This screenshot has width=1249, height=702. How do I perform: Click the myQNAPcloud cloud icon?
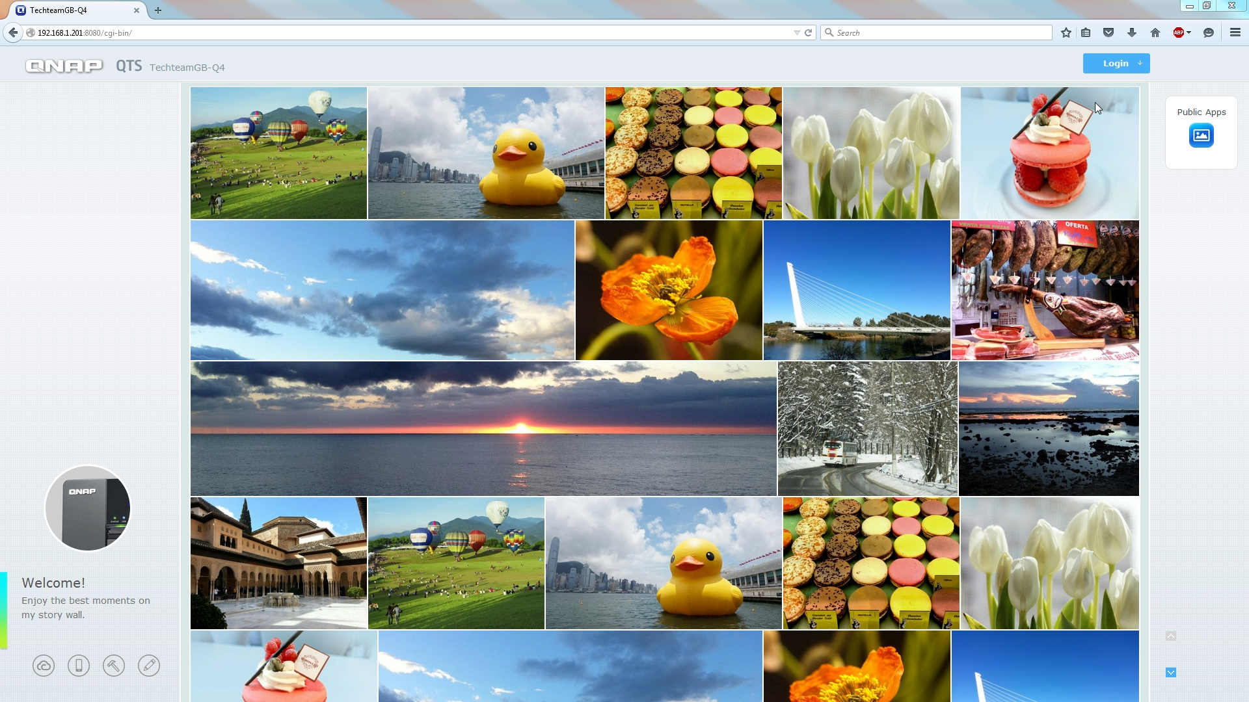click(x=44, y=666)
